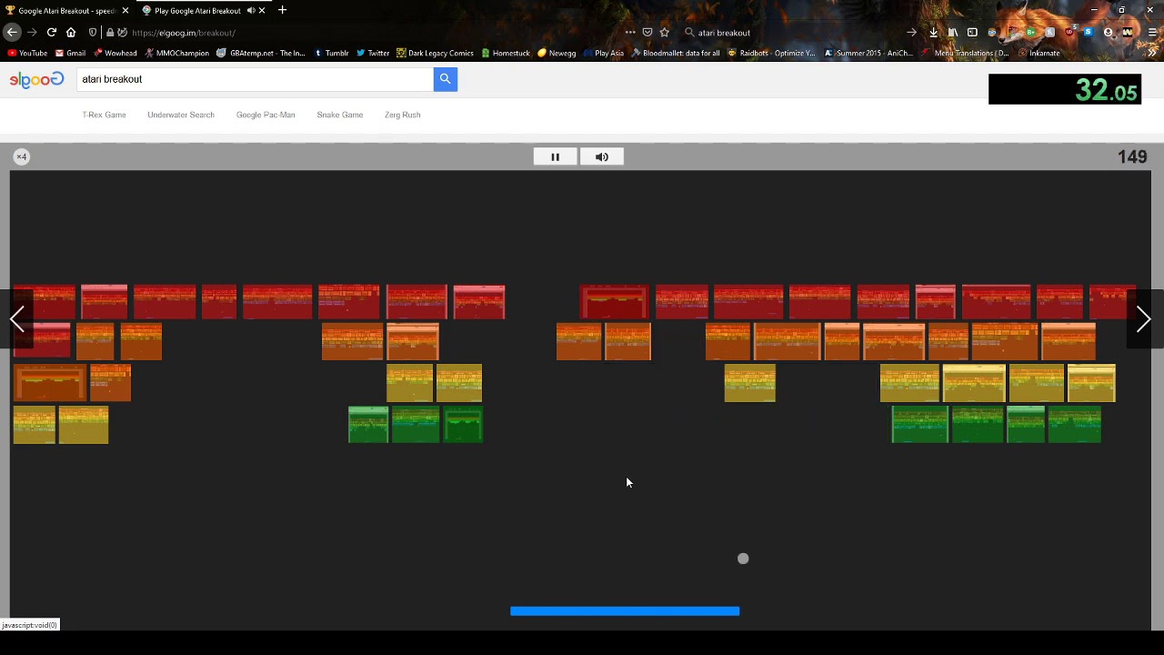Screen dimensions: 1164x655
Task: Go back to the previous page
Action: (12, 33)
